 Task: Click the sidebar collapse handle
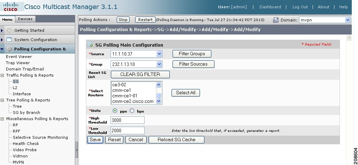[77, 150]
